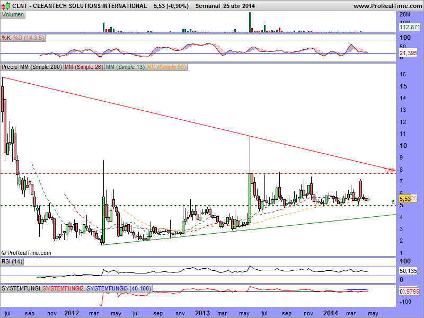
Task: Click the current price tag 5,53
Action: tap(405, 199)
